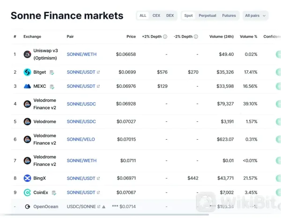Click Bitget proof-of-reserves badge icon

coord(52,73)
